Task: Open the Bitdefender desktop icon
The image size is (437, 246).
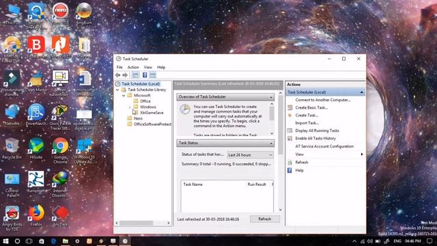Action: (36, 47)
